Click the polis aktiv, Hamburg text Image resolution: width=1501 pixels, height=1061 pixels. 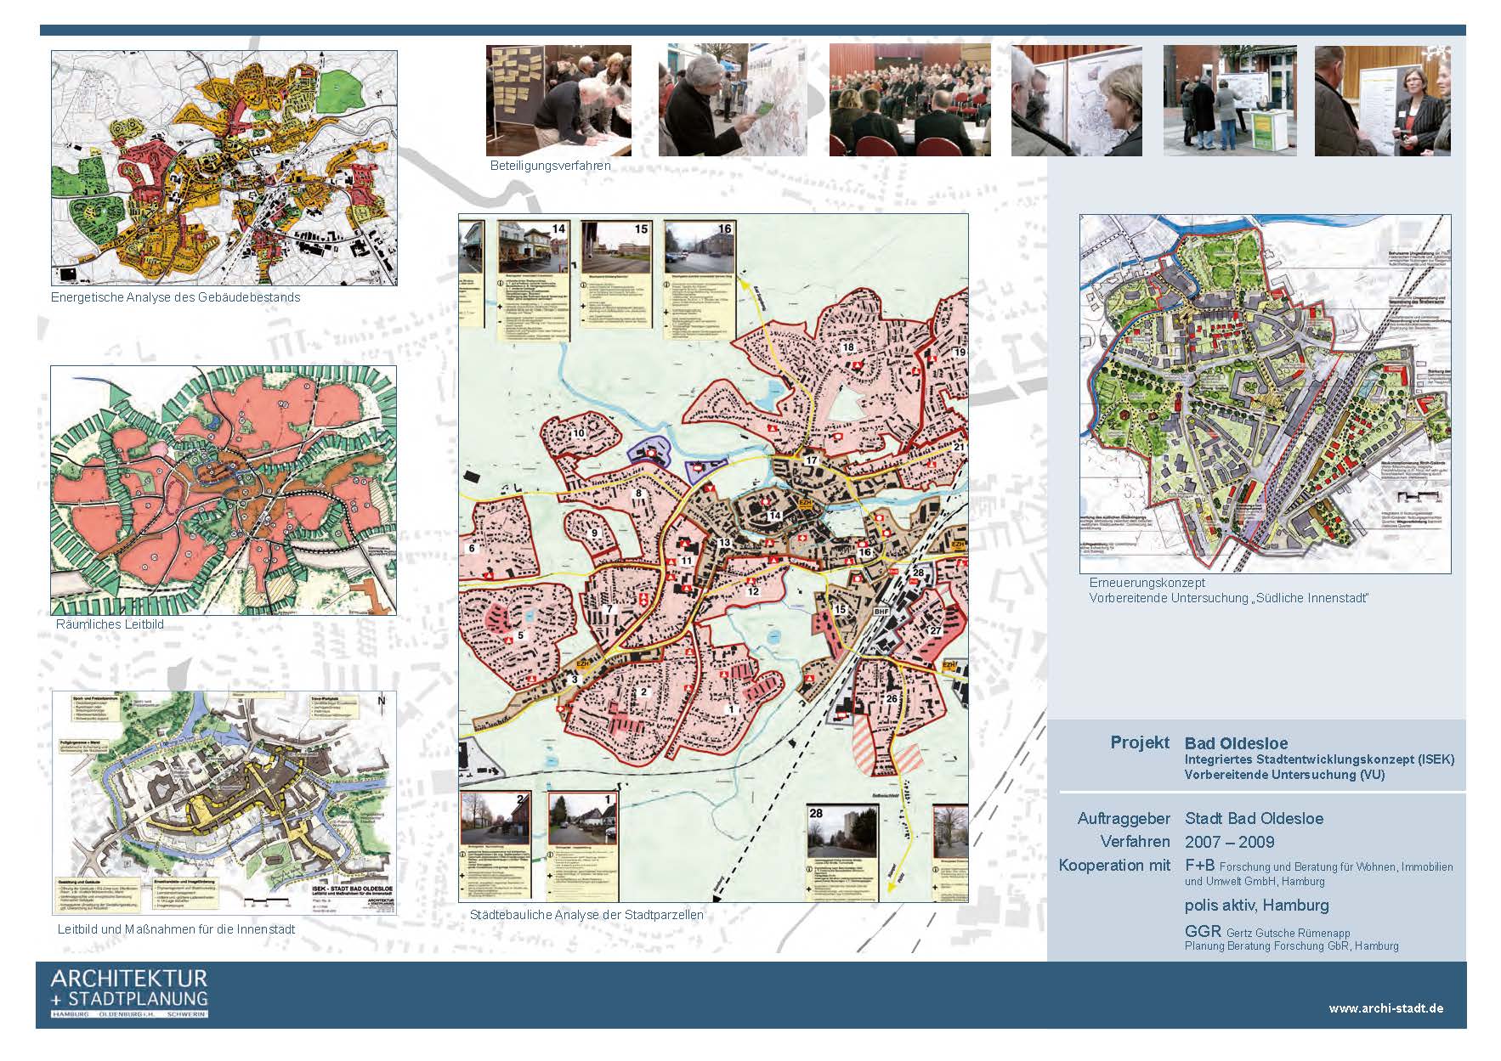pos(1244,906)
